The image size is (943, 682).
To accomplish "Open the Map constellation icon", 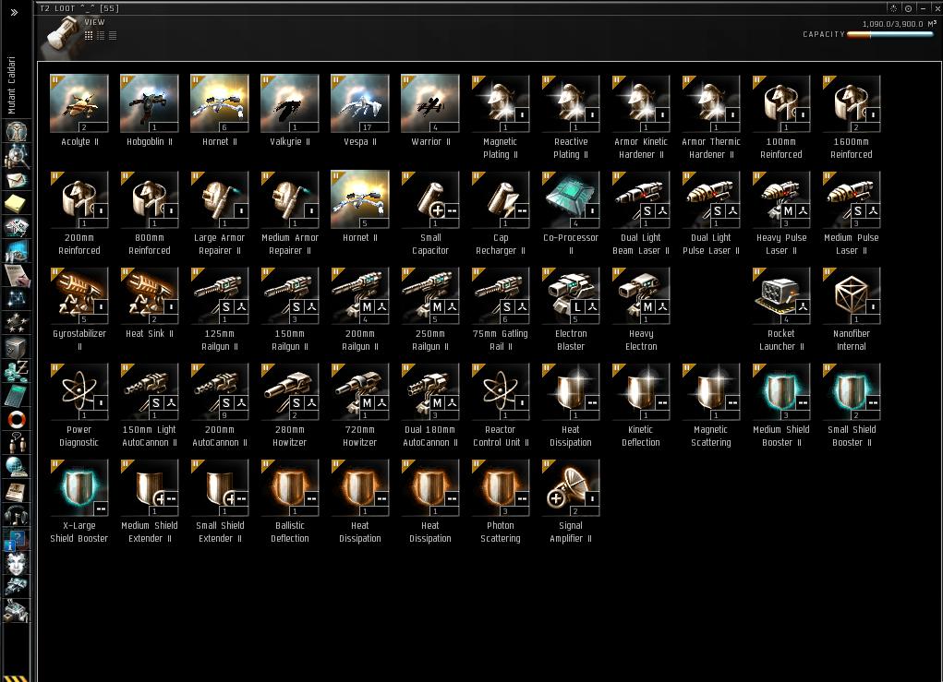I will (17, 299).
